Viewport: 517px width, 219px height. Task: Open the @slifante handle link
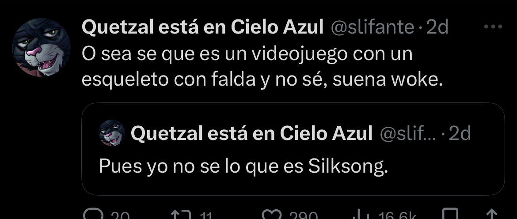point(372,27)
